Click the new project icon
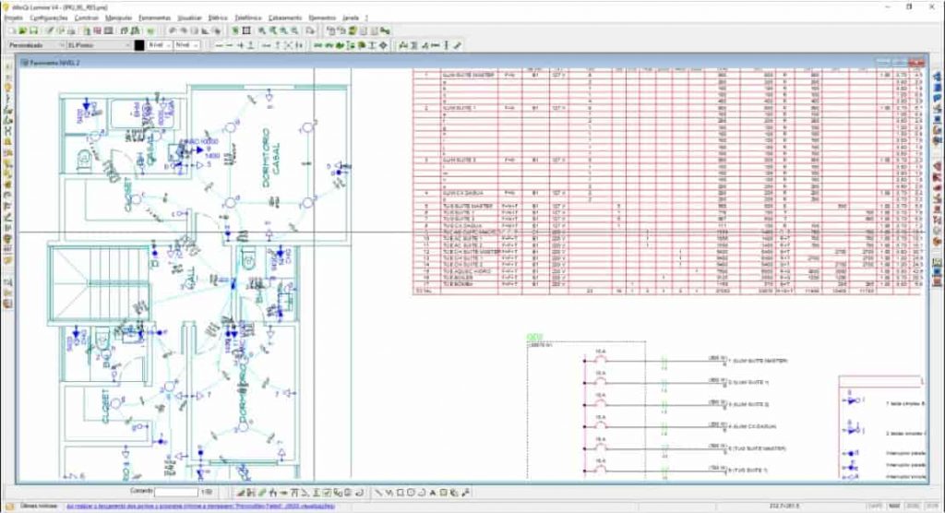The image size is (945, 513). 11,30
